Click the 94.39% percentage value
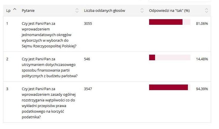Viewport: 219px width, 129px height. click(202, 89)
